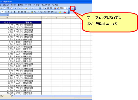Expand formatting toolbar options chevron
The image size is (138, 100).
pos(69,12)
